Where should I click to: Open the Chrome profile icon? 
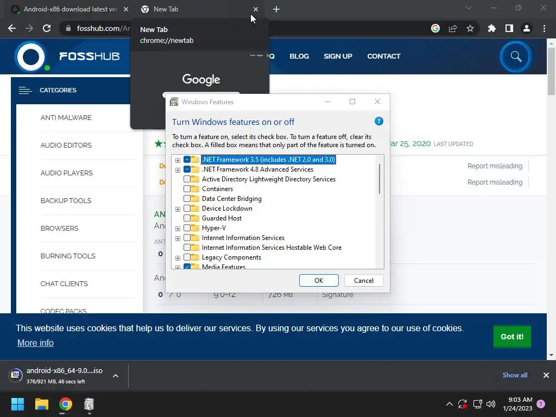(527, 28)
